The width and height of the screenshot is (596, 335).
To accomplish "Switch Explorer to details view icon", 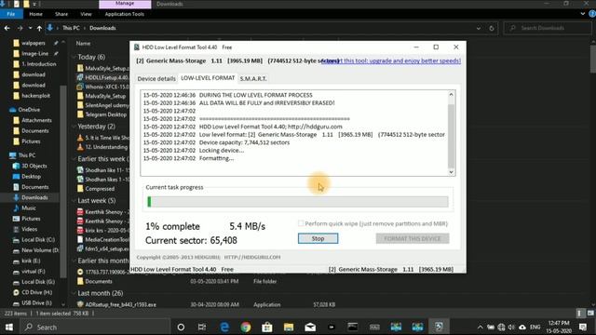I will tap(579, 314).
